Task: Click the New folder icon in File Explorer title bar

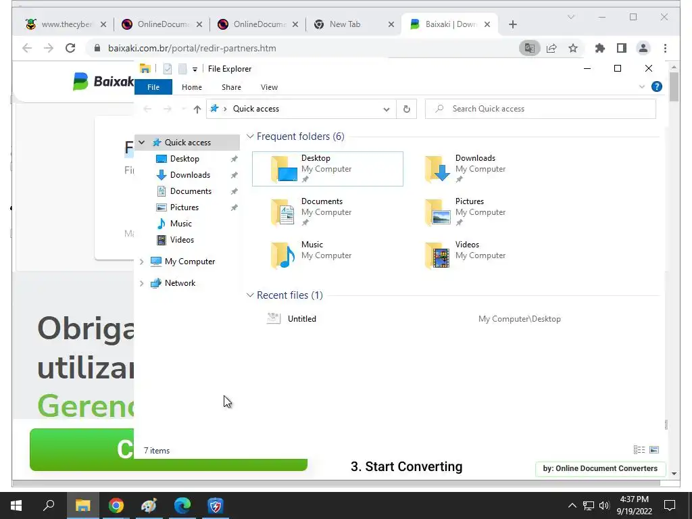Action: click(182, 69)
